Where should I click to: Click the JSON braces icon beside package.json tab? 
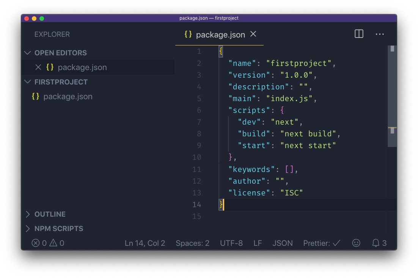[187, 34]
